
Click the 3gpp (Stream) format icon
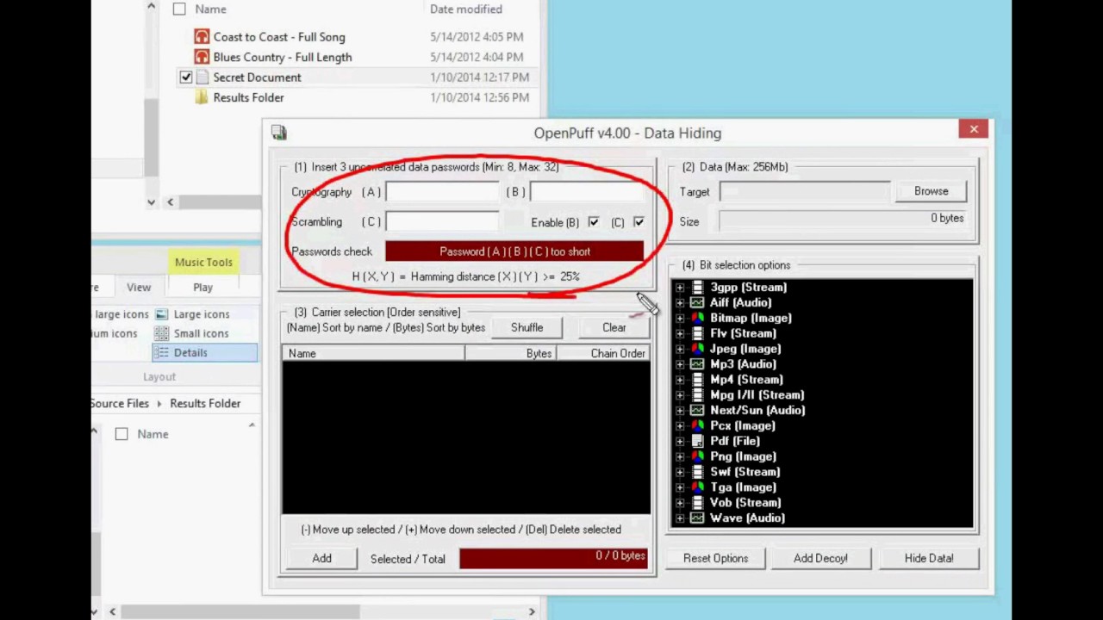697,288
